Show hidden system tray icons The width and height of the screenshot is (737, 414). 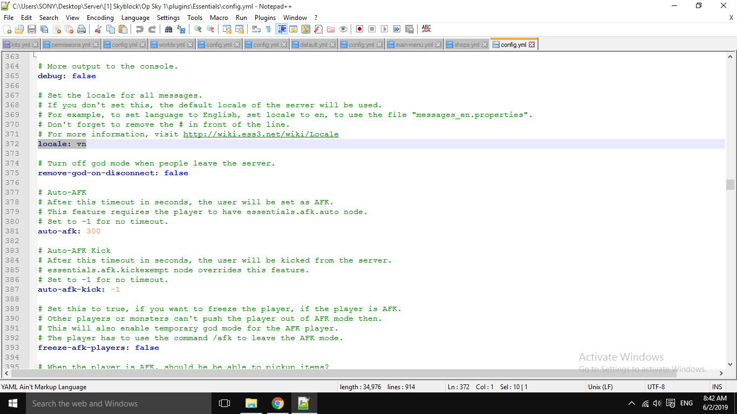point(632,403)
